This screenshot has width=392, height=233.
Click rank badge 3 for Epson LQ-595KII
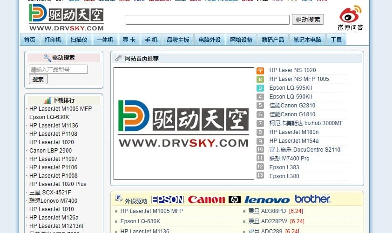(260, 88)
